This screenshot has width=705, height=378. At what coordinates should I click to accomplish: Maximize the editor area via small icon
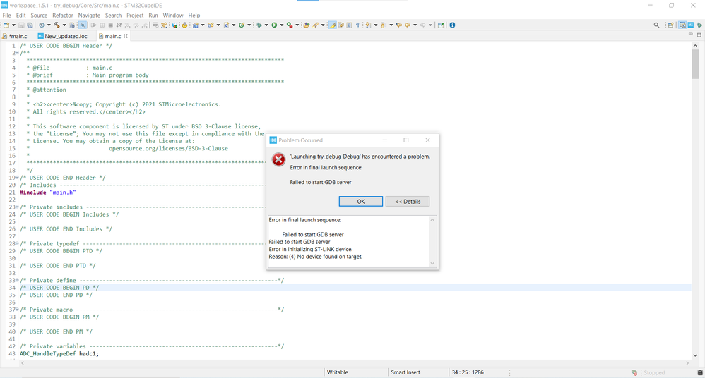pyautogui.click(x=699, y=35)
